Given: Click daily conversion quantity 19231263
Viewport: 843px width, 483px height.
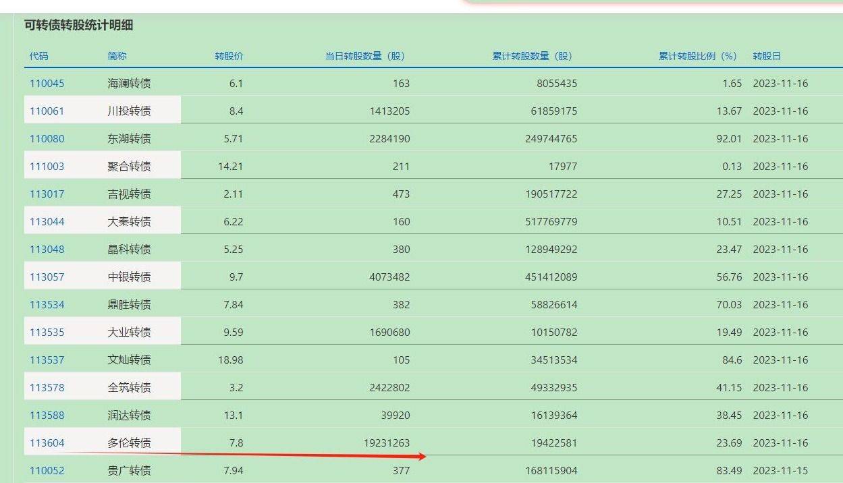Looking at the screenshot, I should pyautogui.click(x=386, y=443).
